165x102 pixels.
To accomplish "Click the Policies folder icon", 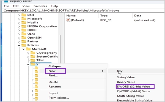I will coord(24,45).
